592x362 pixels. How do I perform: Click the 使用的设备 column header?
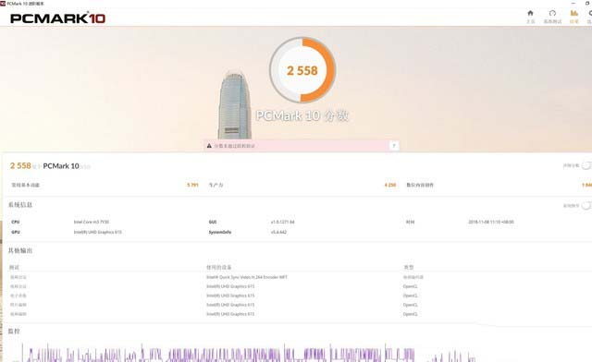[219, 267]
